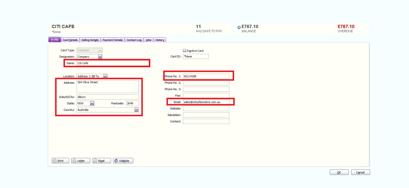This screenshot has height=188, width=409.
Task: Open the Payment Details tab
Action: click(x=113, y=40)
